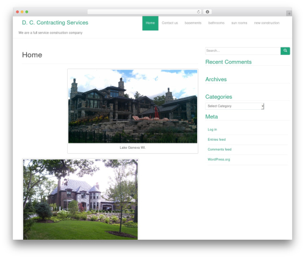
Task: Minimize browser window with yellow dot
Action: (22, 12)
